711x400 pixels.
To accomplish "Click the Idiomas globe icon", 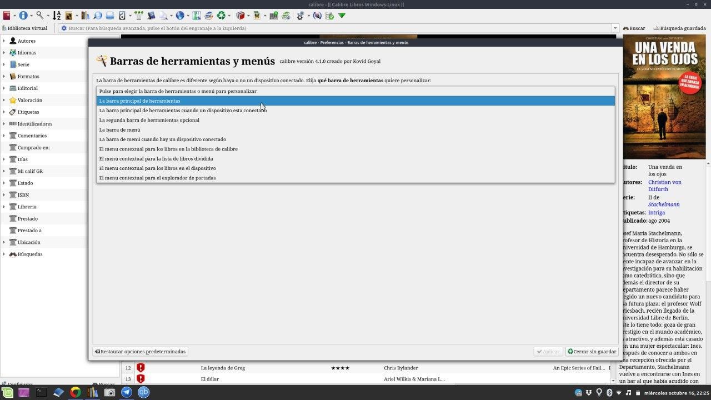I will pyautogui.click(x=13, y=53).
